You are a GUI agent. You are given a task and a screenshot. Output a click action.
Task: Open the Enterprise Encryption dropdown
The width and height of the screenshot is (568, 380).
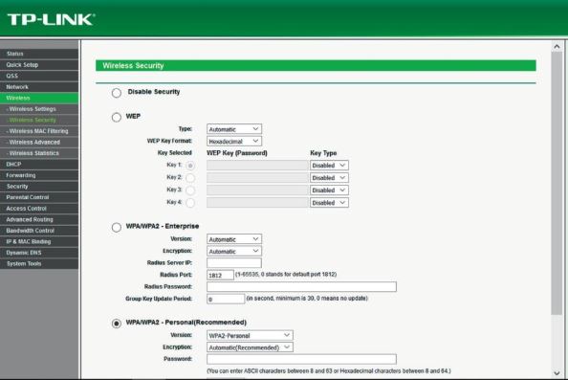234,252
